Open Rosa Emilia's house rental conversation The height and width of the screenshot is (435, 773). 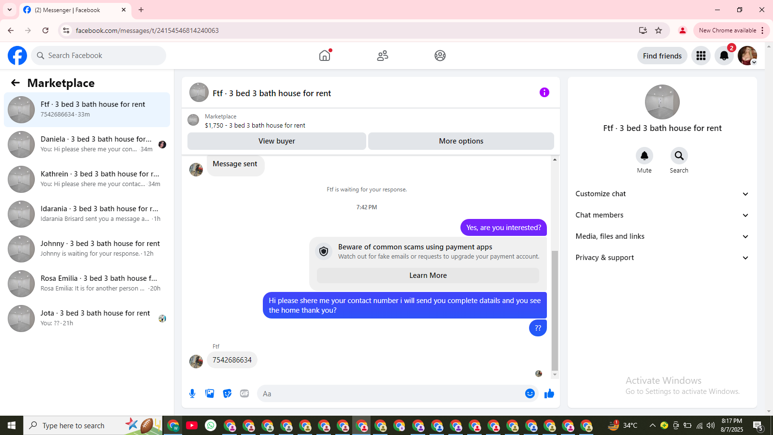87,283
